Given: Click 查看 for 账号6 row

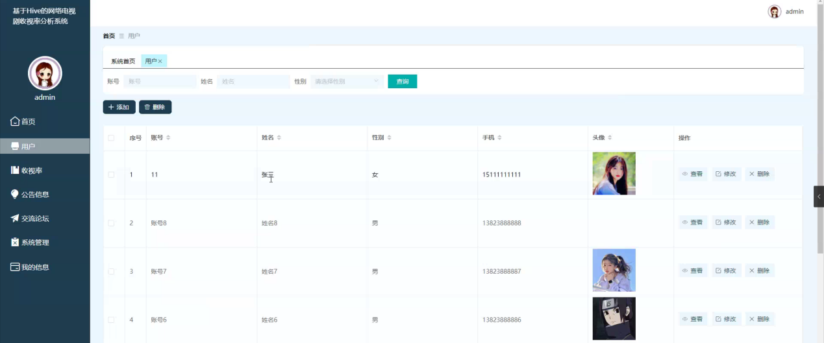Looking at the screenshot, I should tap(693, 319).
